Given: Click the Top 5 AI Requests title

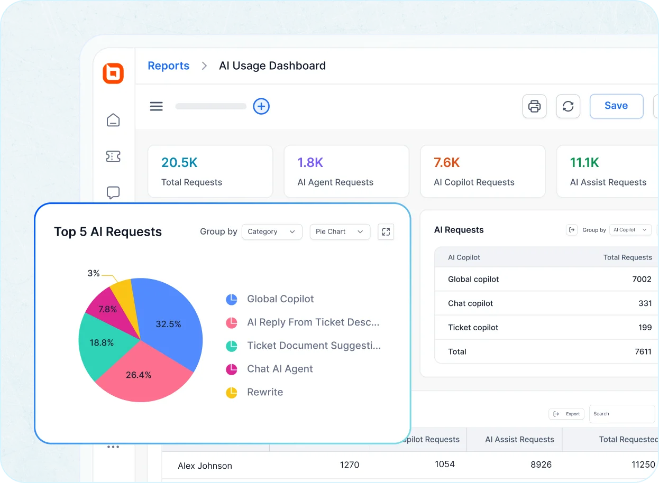Looking at the screenshot, I should (108, 232).
